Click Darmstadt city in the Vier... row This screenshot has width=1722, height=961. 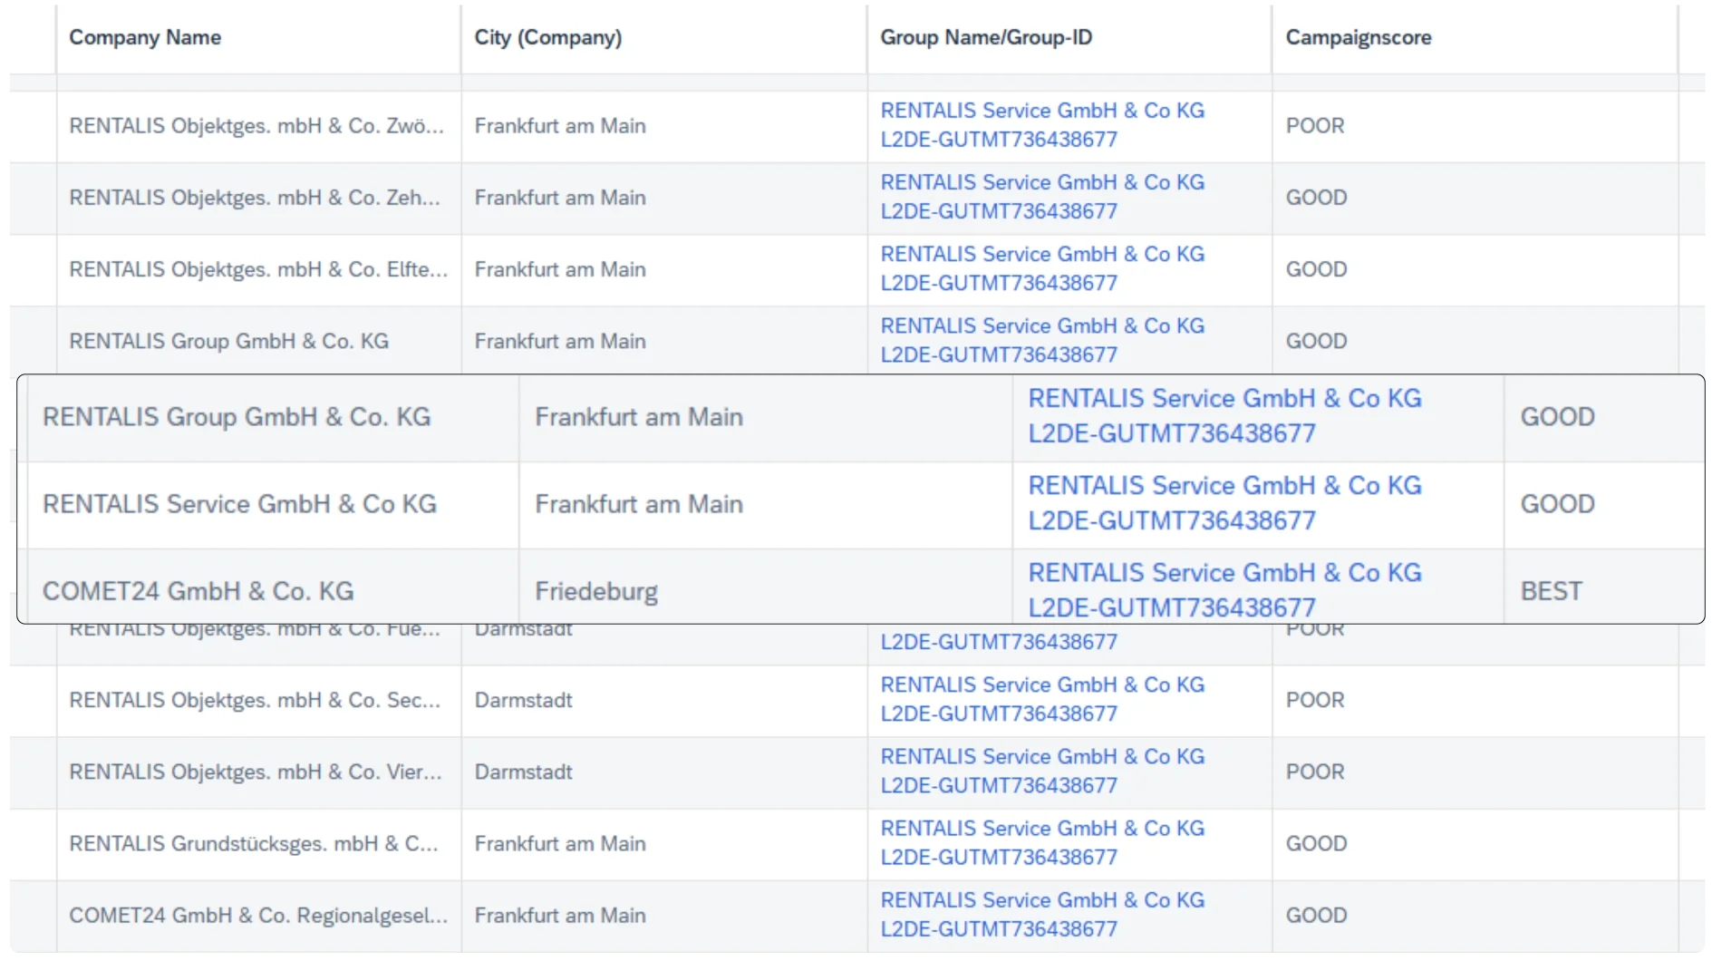[x=524, y=772]
